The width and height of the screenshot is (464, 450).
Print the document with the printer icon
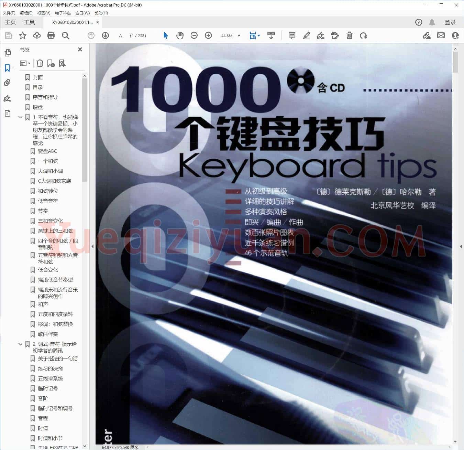pos(51,35)
